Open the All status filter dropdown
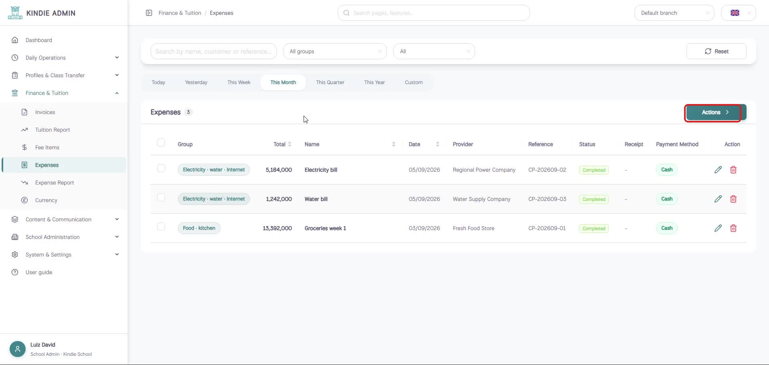This screenshot has width=769, height=365. click(x=434, y=51)
